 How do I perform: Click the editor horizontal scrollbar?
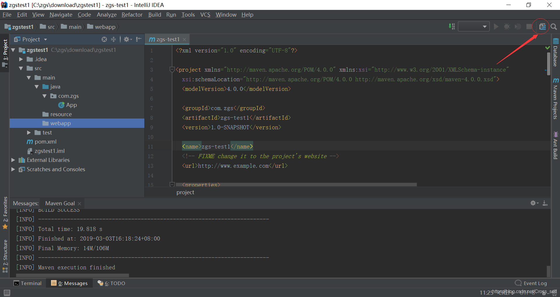click(296, 184)
